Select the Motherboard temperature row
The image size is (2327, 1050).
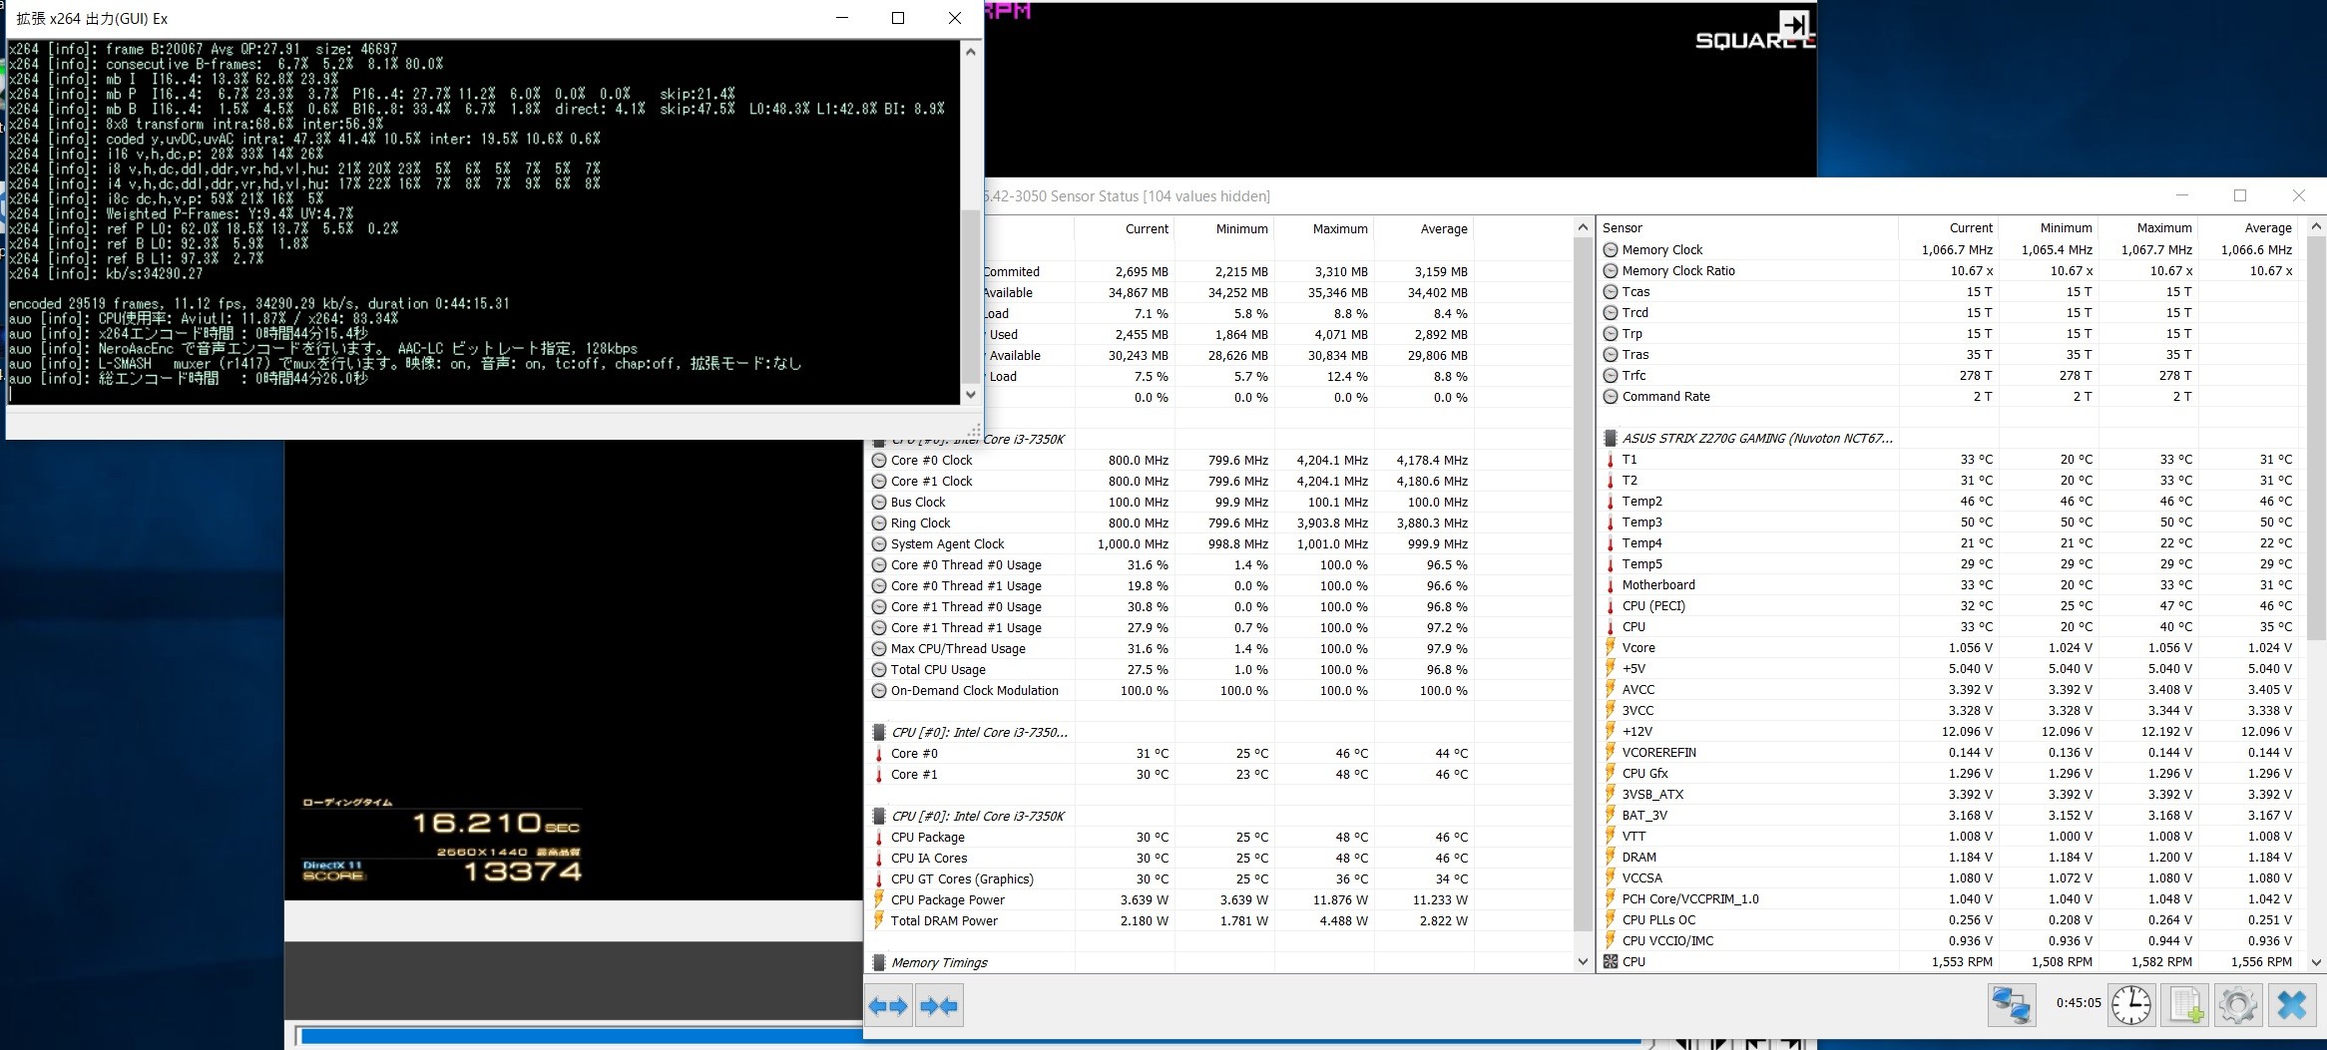coord(1948,584)
